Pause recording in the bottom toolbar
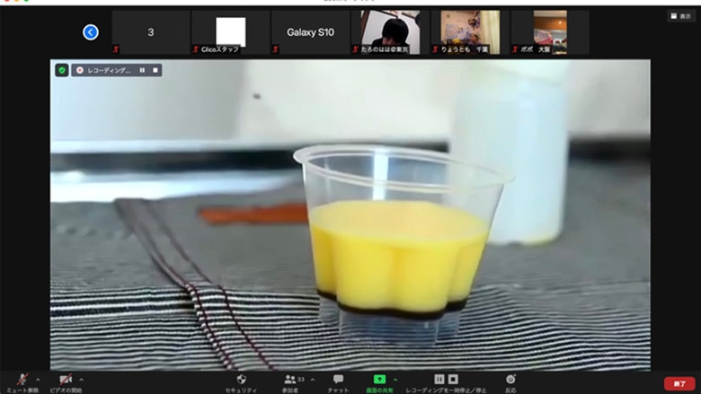Screen dimensions: 701x394 pyautogui.click(x=439, y=380)
